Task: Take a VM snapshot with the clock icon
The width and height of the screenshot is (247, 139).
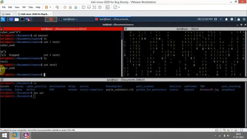Action: pos(65,7)
